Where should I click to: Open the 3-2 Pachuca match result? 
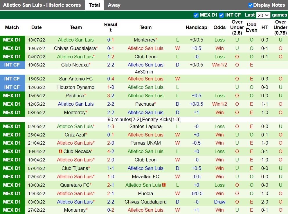[111, 96]
